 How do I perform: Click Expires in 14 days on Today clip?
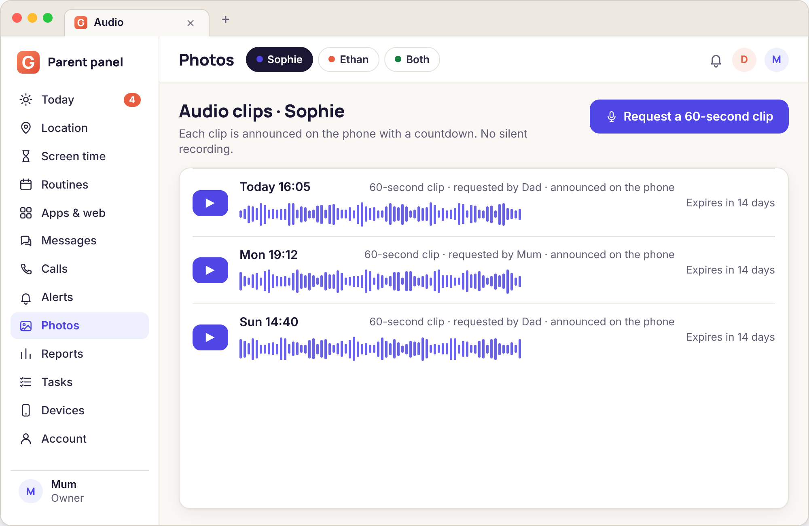click(731, 203)
